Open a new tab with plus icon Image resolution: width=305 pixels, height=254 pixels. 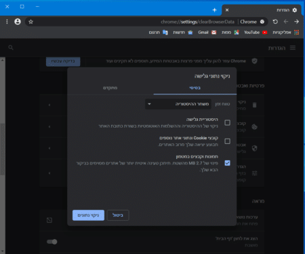pos(214,10)
